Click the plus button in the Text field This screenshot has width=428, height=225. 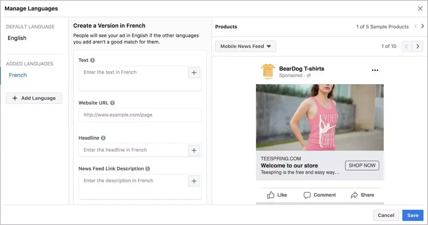(194, 73)
